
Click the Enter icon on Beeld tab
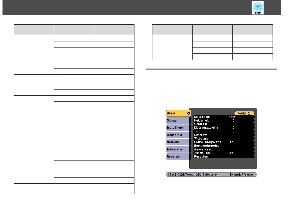pos(188,114)
